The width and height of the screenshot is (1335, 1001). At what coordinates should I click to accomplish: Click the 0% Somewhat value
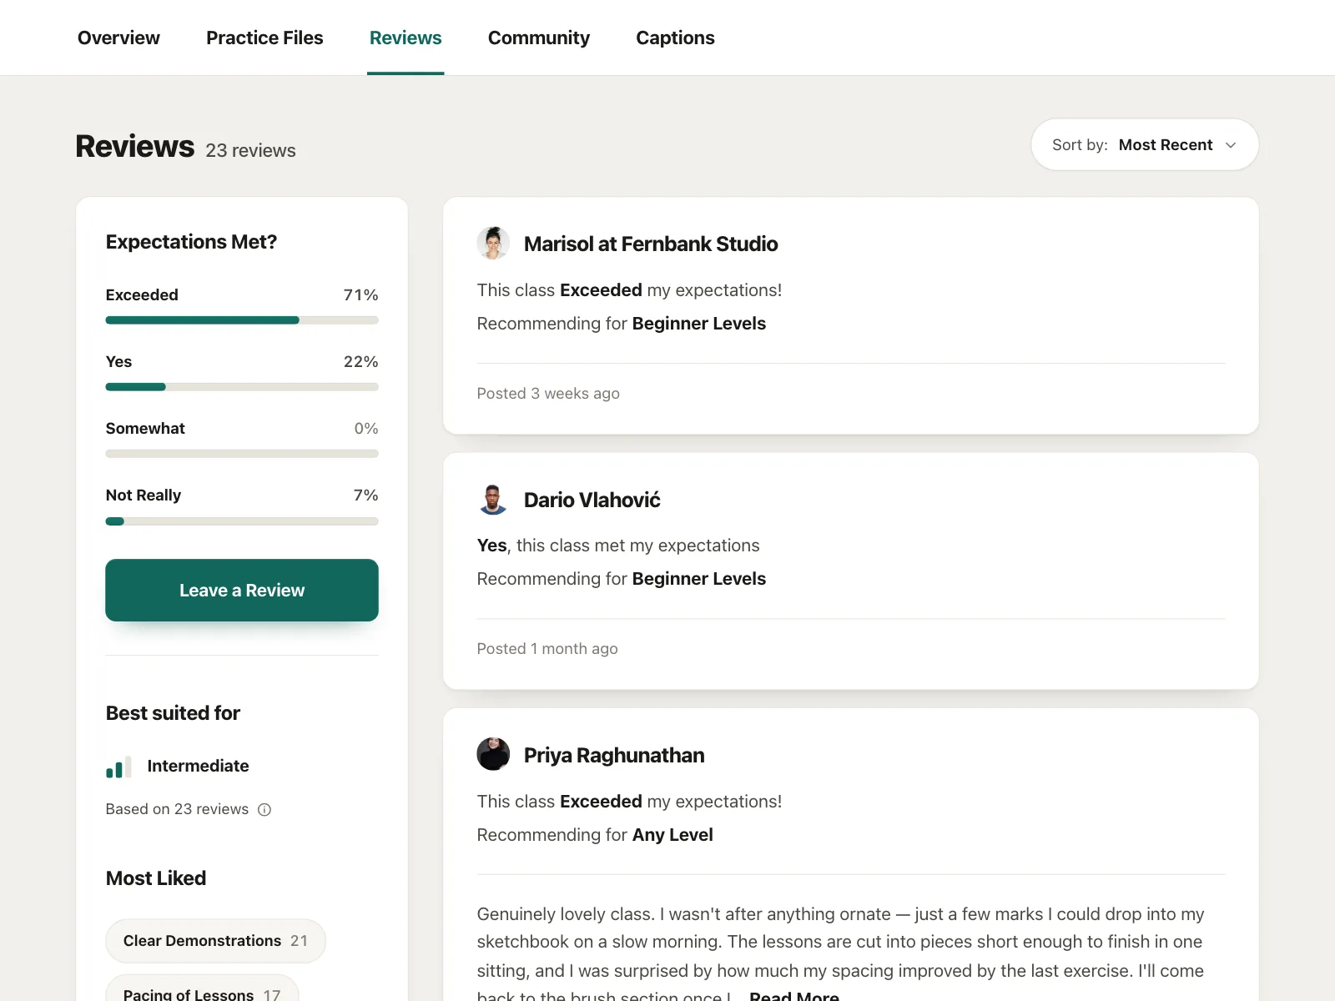(x=366, y=428)
